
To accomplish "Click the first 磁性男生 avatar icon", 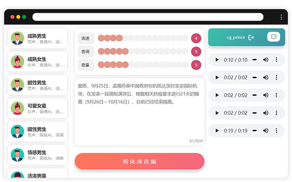I will [17, 85].
